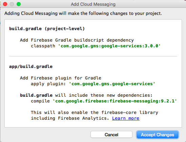Click the grey minimize window button
The width and height of the screenshot is (186, 142).
pyautogui.click(x=12, y=4)
